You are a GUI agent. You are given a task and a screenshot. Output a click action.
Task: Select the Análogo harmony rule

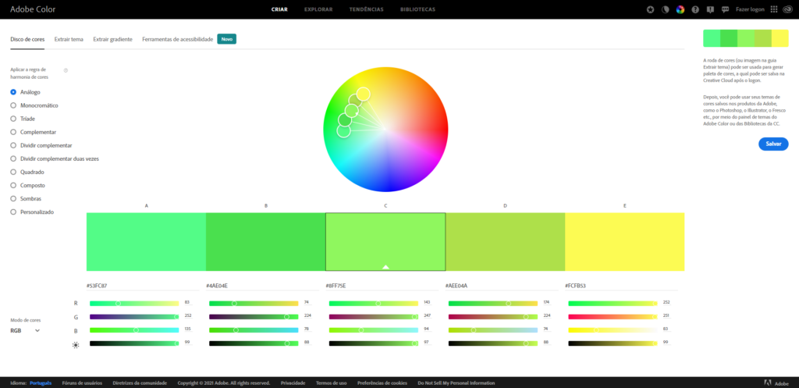(x=26, y=92)
